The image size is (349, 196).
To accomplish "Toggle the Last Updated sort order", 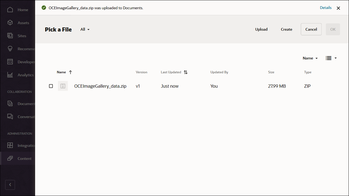I will tap(186, 72).
